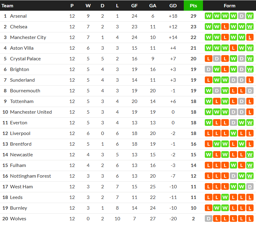Click Nottingham Forest's draw form badge
This screenshot has height=227, width=256.
(233, 176)
